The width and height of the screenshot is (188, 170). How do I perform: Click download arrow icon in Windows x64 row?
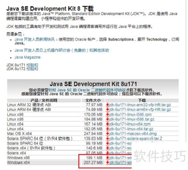coord(108,162)
